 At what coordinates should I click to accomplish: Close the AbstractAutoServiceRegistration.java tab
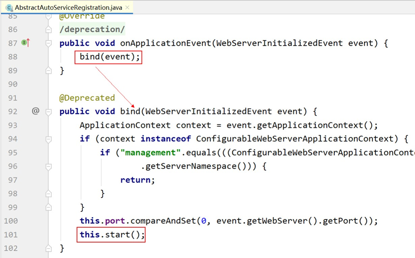click(127, 7)
